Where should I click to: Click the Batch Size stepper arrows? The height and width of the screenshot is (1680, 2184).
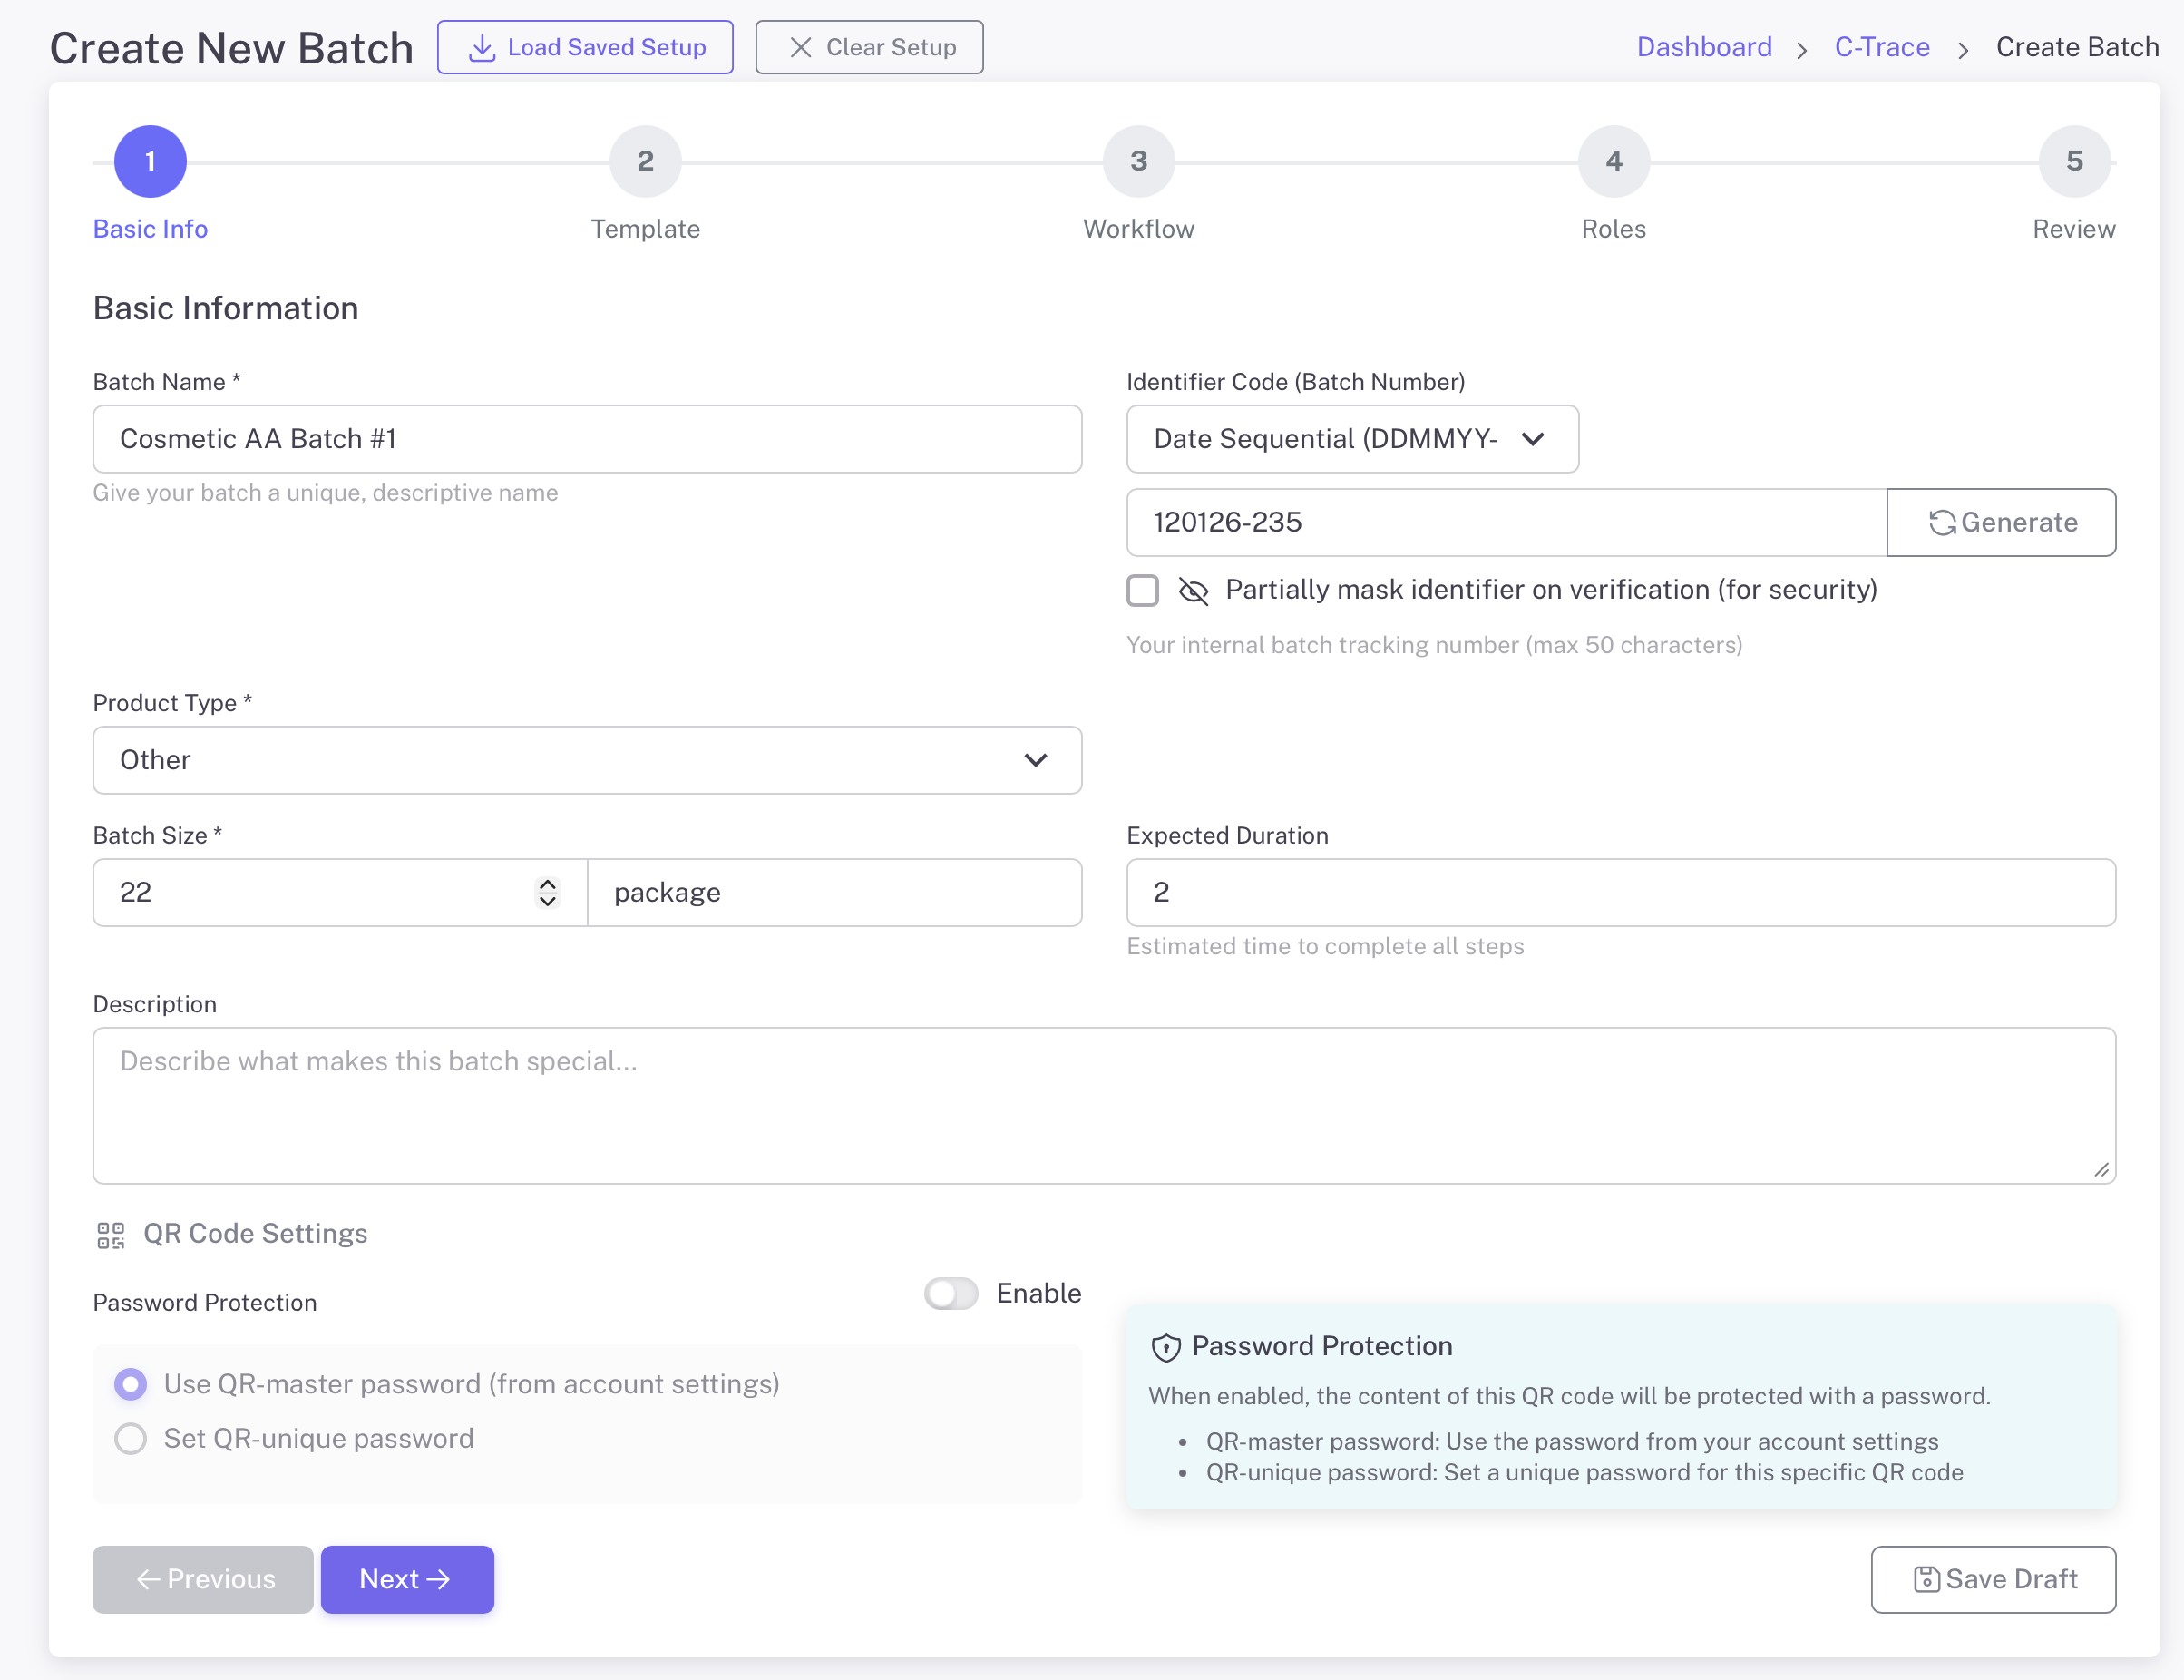coord(547,892)
